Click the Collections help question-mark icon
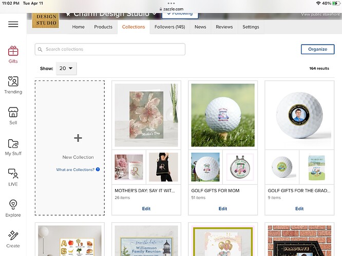342x256 pixels. (98, 169)
